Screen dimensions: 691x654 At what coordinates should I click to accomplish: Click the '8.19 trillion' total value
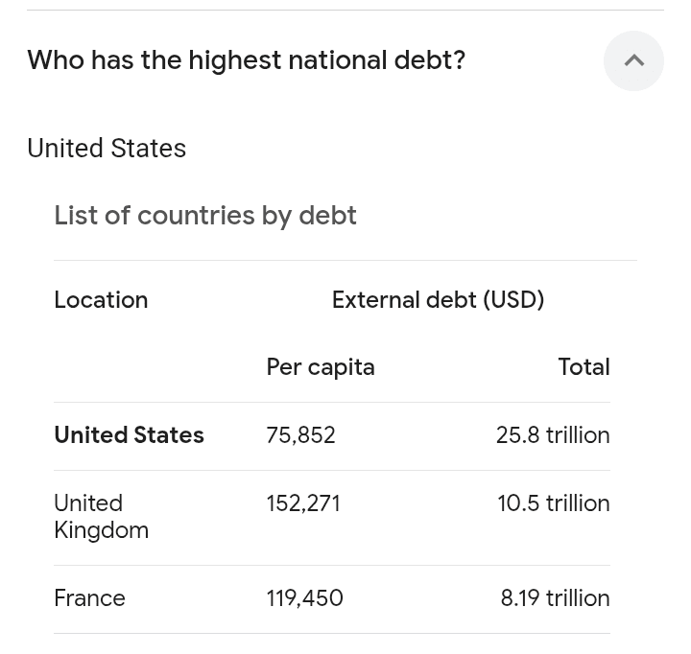pyautogui.click(x=556, y=598)
